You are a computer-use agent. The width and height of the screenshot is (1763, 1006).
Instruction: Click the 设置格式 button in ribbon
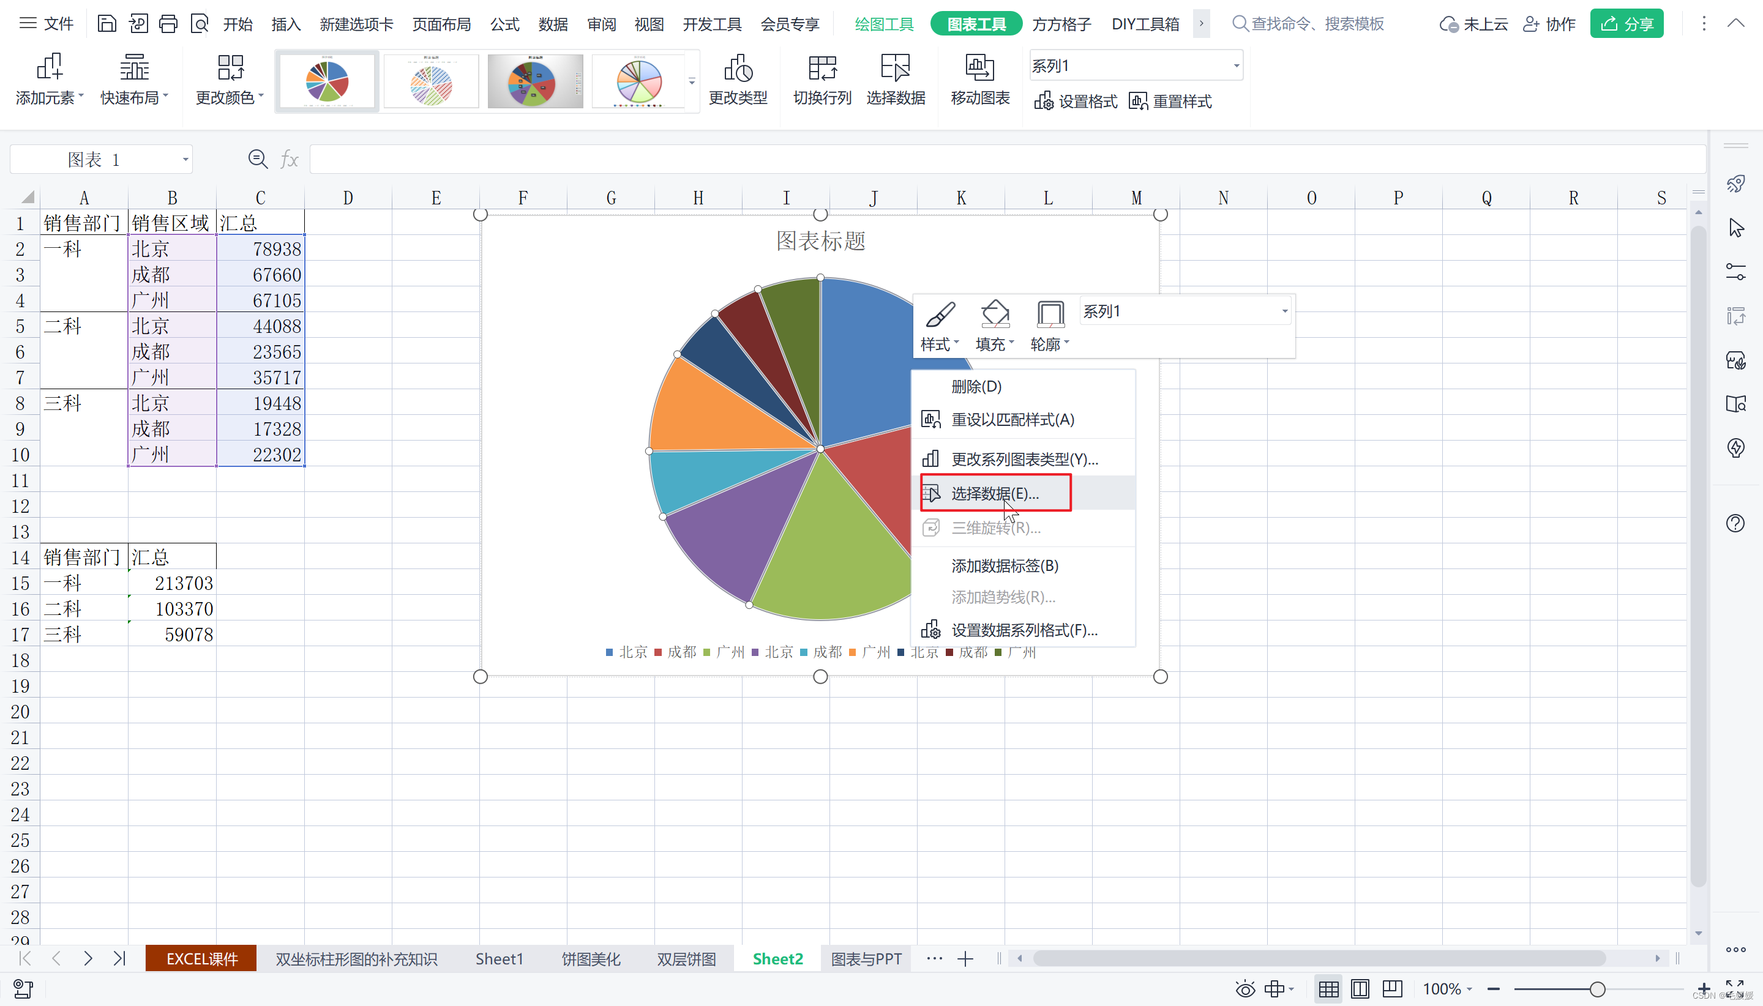(1076, 102)
